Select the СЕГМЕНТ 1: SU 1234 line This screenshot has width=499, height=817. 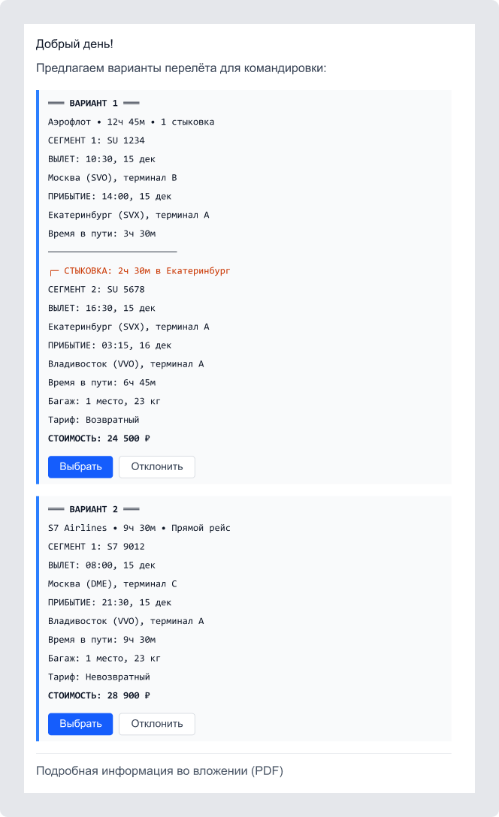click(x=96, y=140)
